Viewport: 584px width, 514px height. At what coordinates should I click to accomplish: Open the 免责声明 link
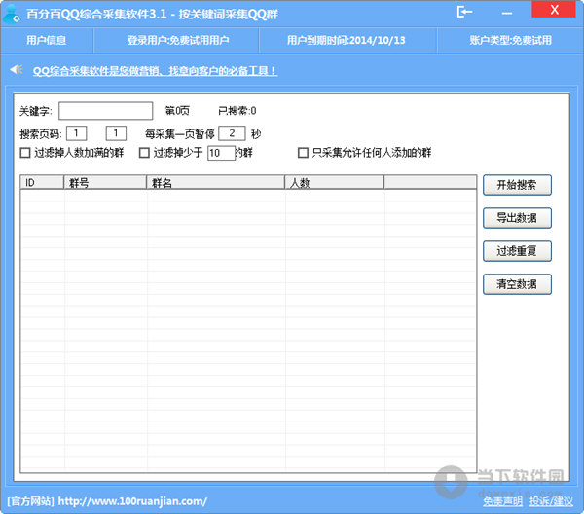pyautogui.click(x=502, y=501)
